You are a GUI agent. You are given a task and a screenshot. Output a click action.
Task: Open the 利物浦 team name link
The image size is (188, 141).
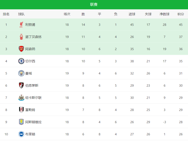(x=30, y=25)
